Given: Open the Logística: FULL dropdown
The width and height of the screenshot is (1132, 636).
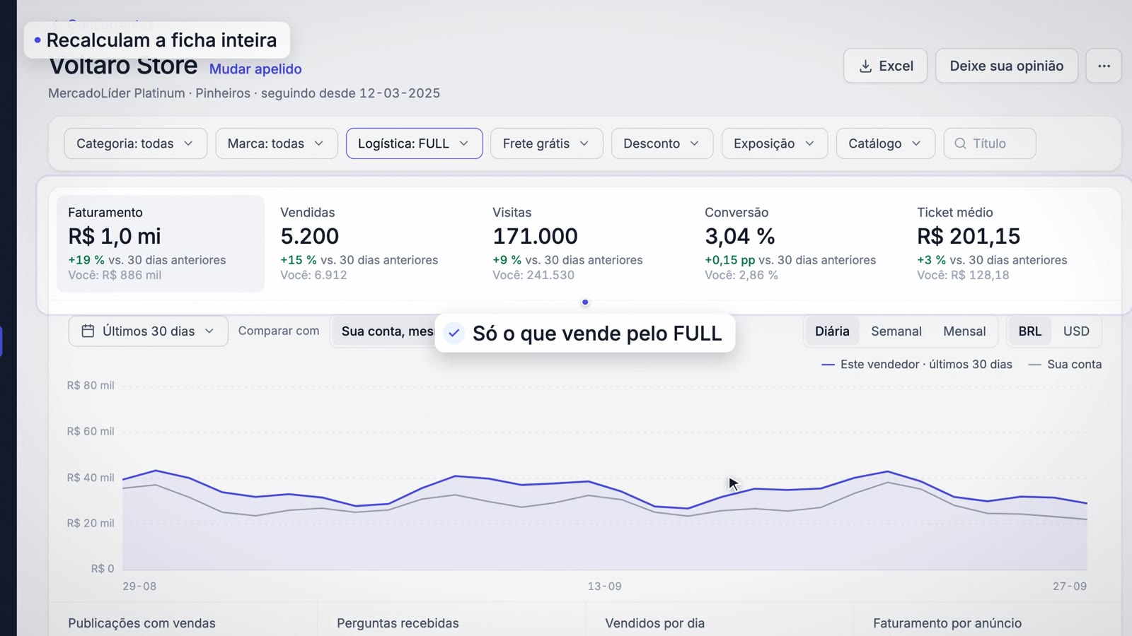Looking at the screenshot, I should (414, 143).
